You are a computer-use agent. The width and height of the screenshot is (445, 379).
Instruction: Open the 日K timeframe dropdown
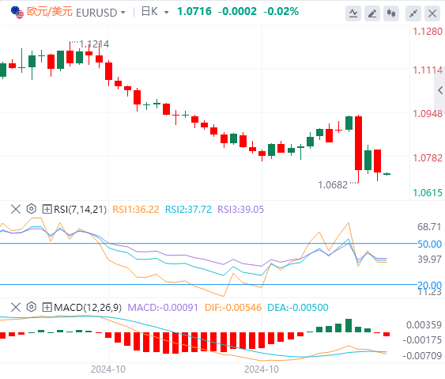(155, 12)
